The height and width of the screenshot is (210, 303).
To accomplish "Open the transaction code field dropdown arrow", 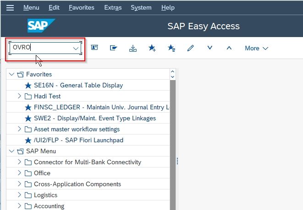I will point(76,48).
